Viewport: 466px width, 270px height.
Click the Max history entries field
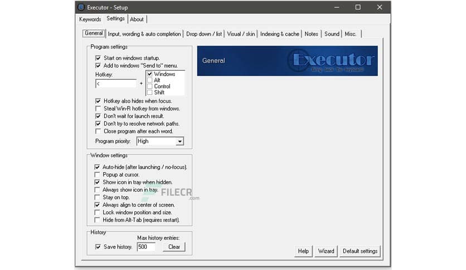click(146, 247)
